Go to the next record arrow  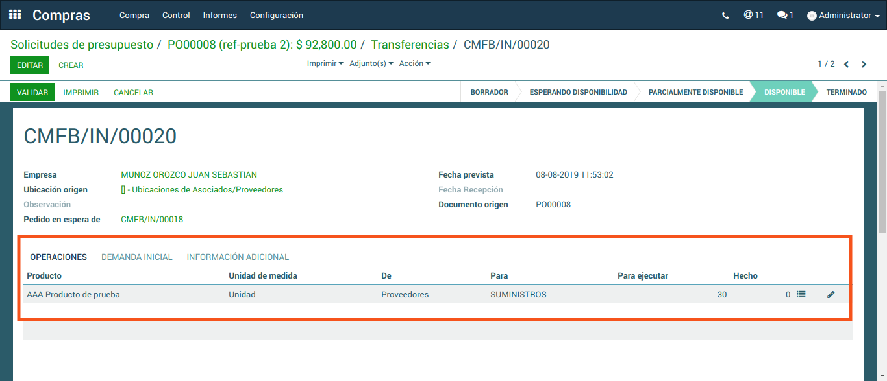pyautogui.click(x=864, y=64)
